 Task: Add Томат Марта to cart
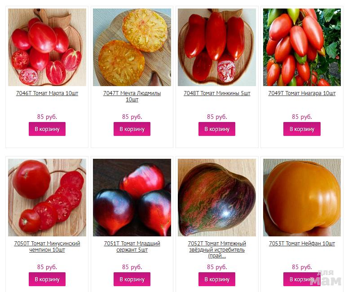[47, 129]
